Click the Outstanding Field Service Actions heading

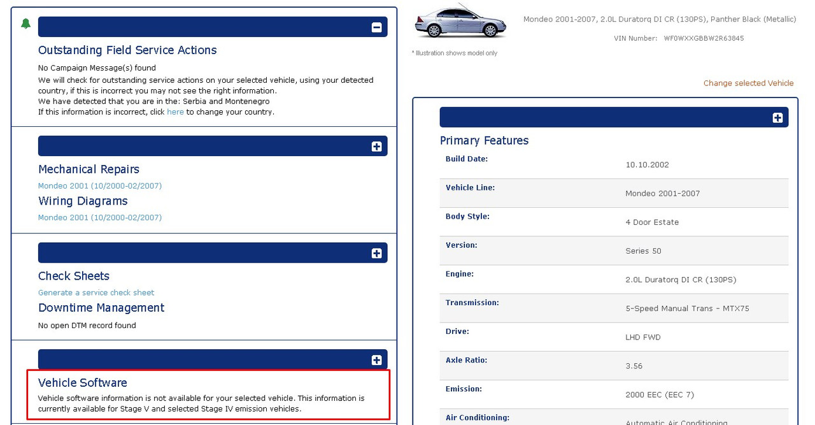pos(127,50)
